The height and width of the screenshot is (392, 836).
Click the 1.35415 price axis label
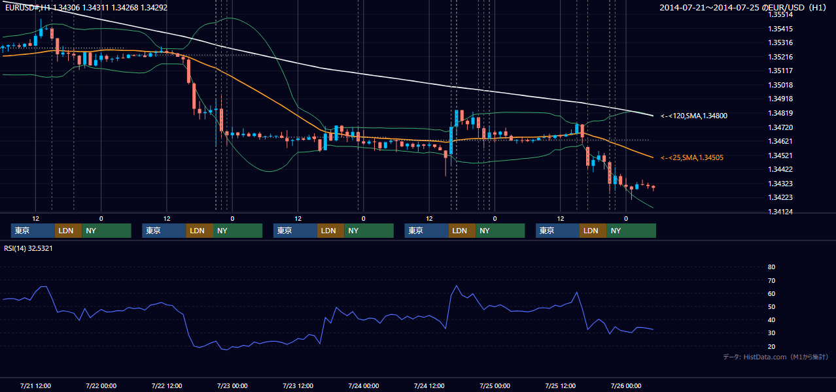[780, 29]
